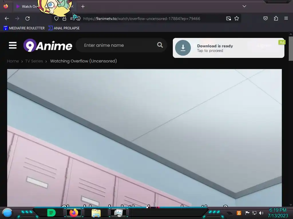Click the page vertical scrollbar thumb
Viewport: 293px width, 219px height.
(x=291, y=48)
